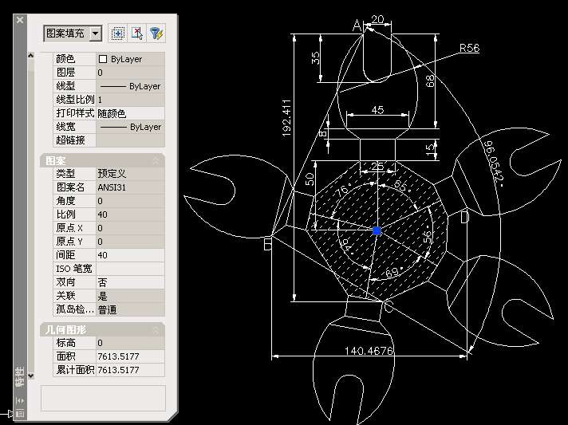Toggle palette auto-hide arrows icon
568x425 pixels.
(x=20, y=400)
